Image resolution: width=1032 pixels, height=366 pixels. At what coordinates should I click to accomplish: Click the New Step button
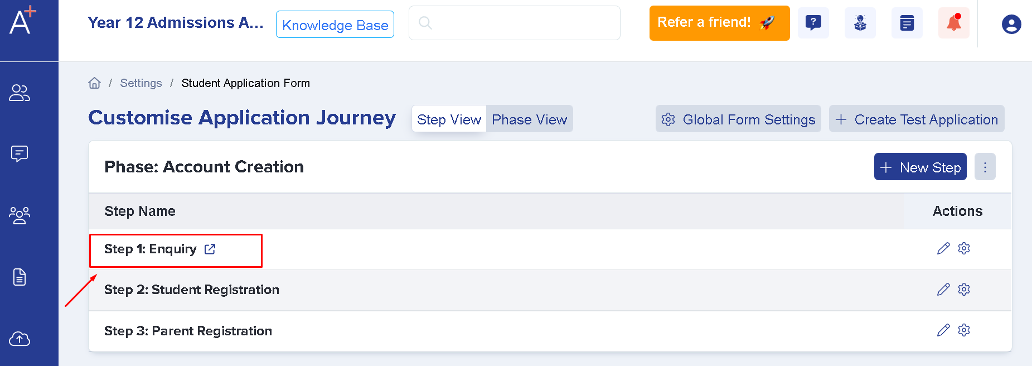[x=920, y=167]
